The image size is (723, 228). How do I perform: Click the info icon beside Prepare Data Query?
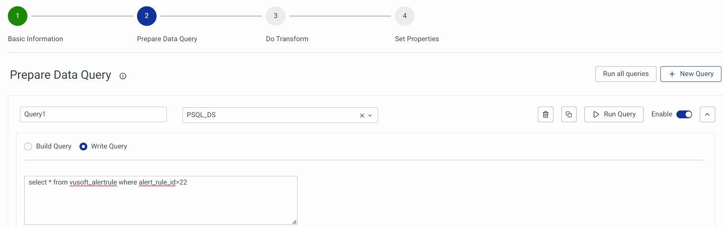click(x=123, y=76)
